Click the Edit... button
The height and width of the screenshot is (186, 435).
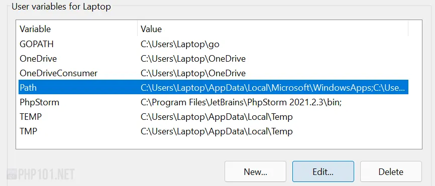click(x=323, y=171)
